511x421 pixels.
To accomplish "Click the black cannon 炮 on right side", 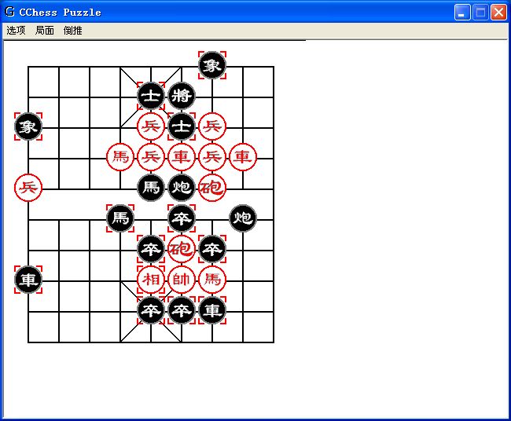I will point(243,218).
